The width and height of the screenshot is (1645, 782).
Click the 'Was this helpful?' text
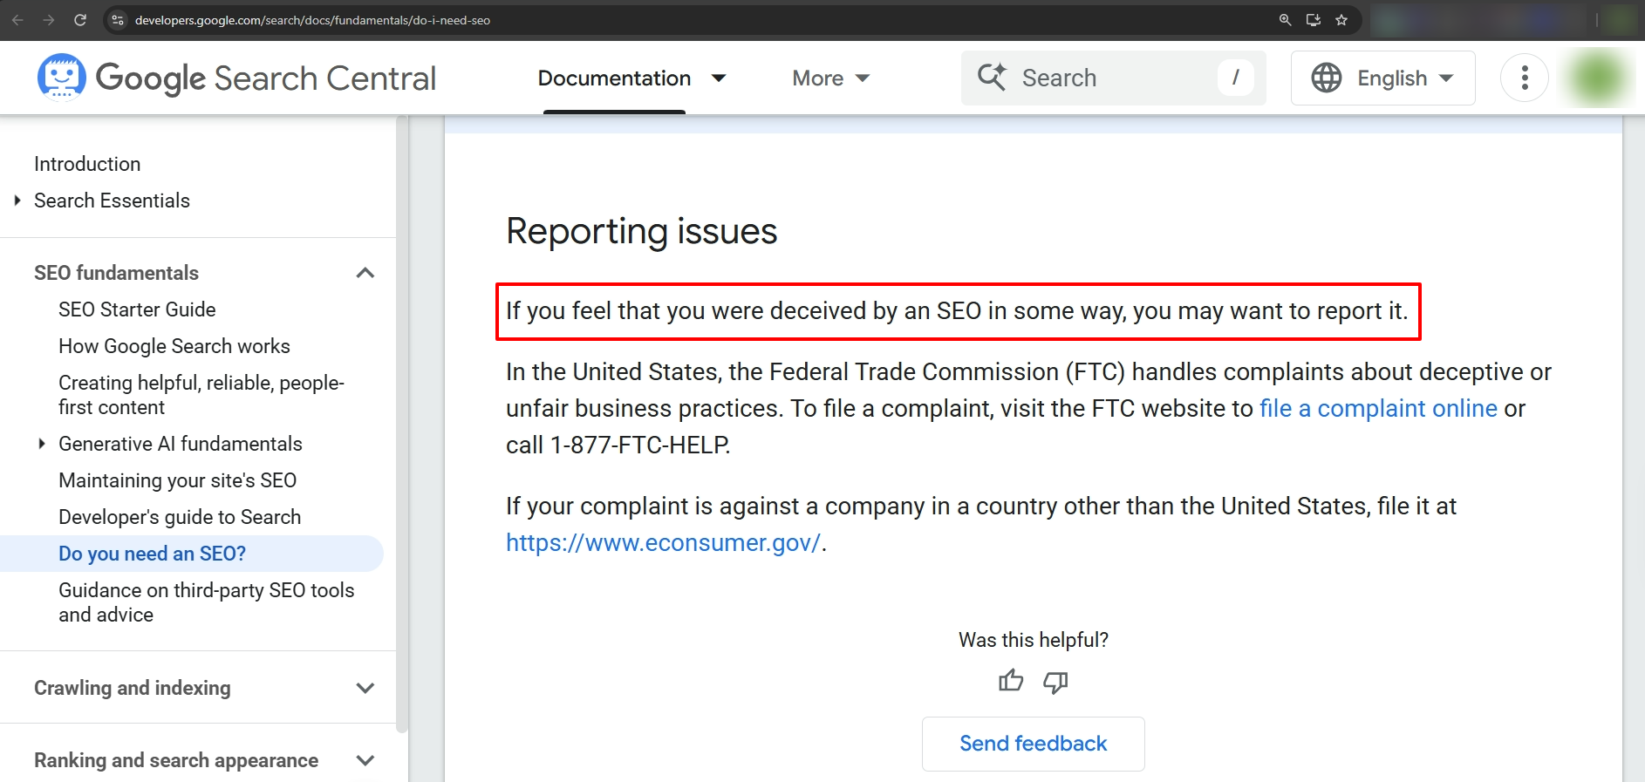1033,640
